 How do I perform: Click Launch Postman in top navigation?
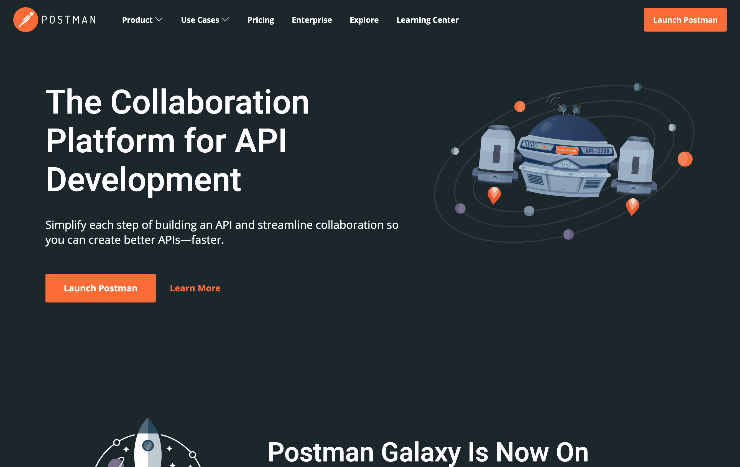pos(685,20)
